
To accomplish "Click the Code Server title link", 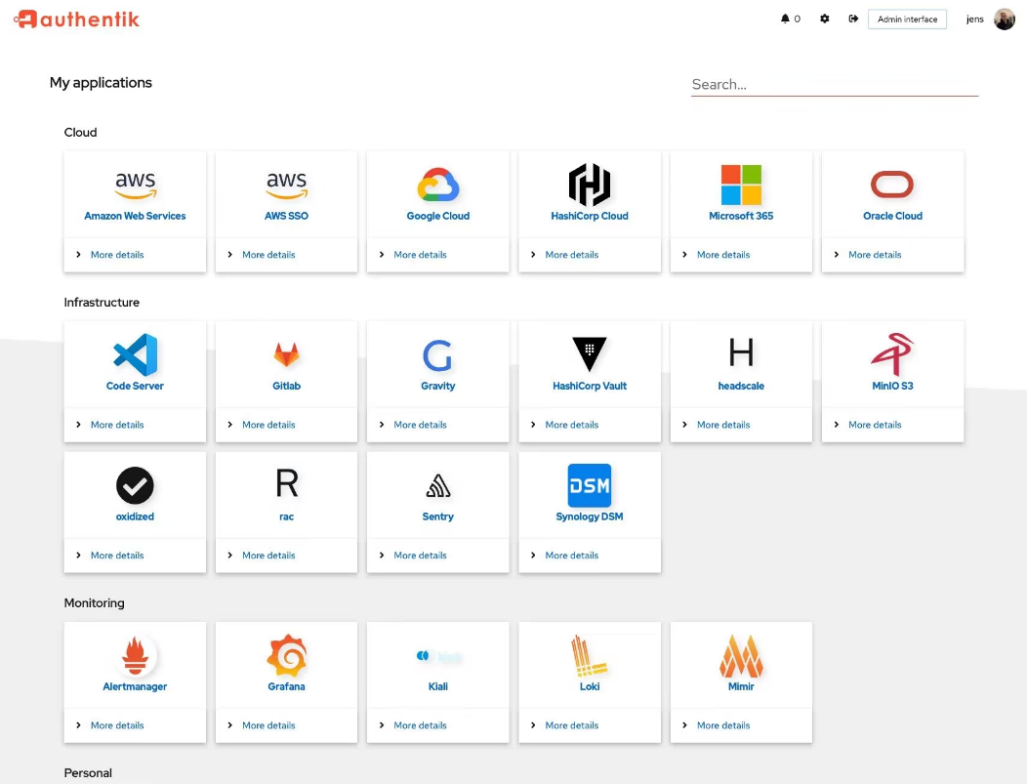I will (x=135, y=386).
